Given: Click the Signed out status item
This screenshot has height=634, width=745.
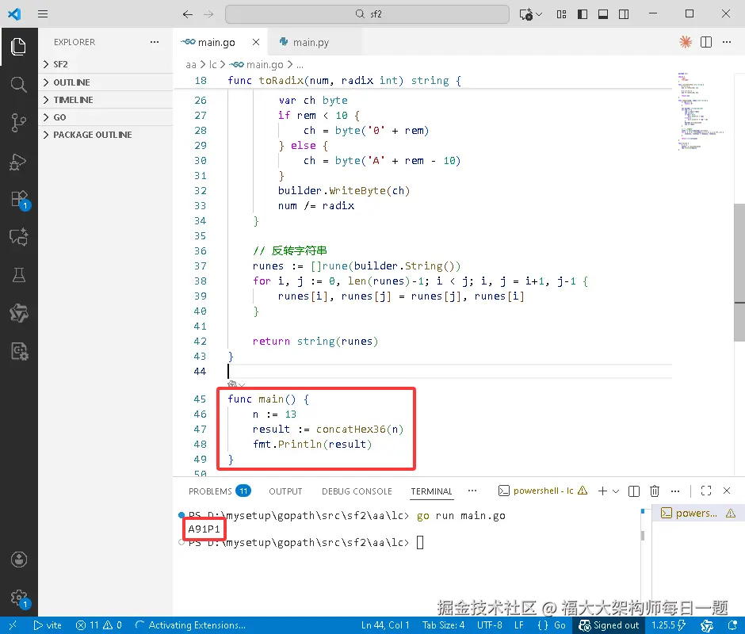Looking at the screenshot, I should (x=609, y=625).
